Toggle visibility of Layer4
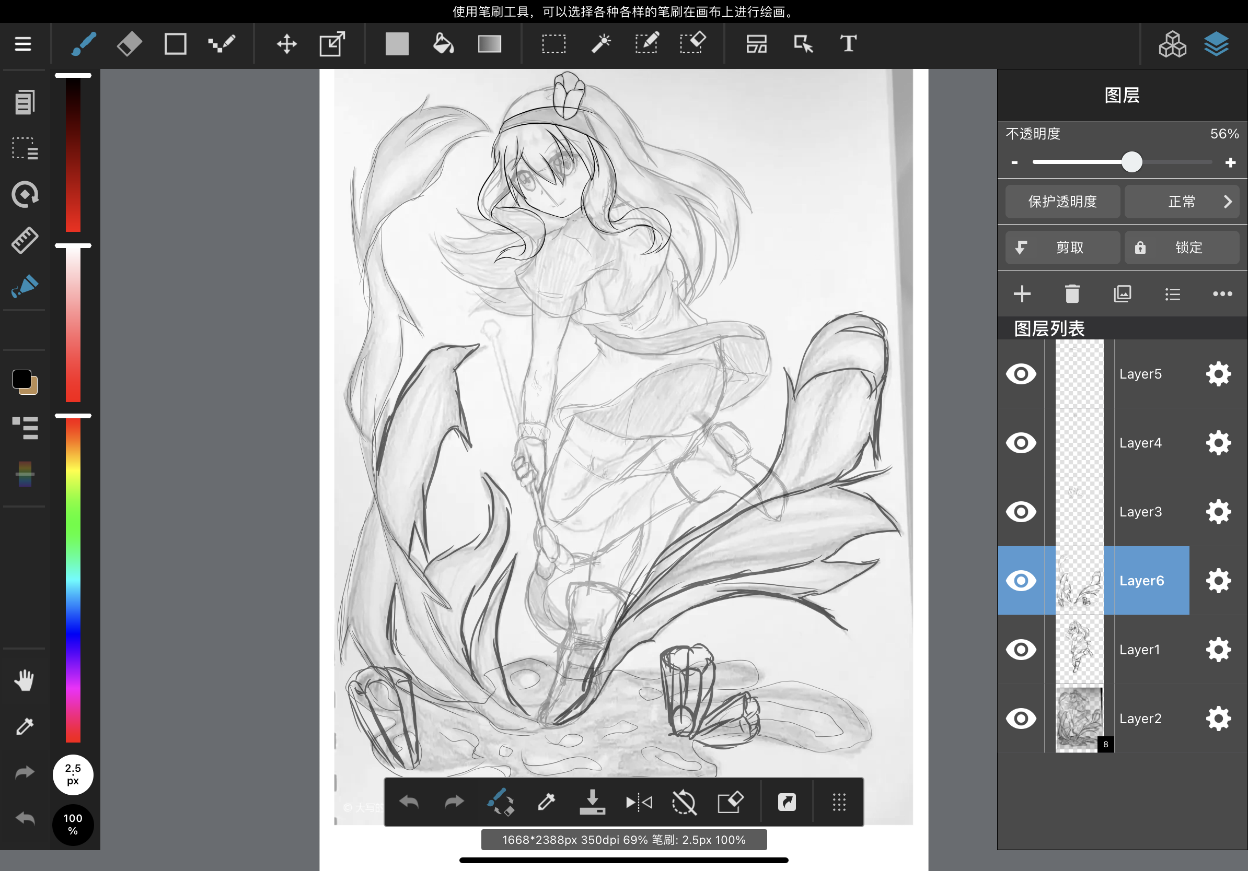 coord(1021,443)
